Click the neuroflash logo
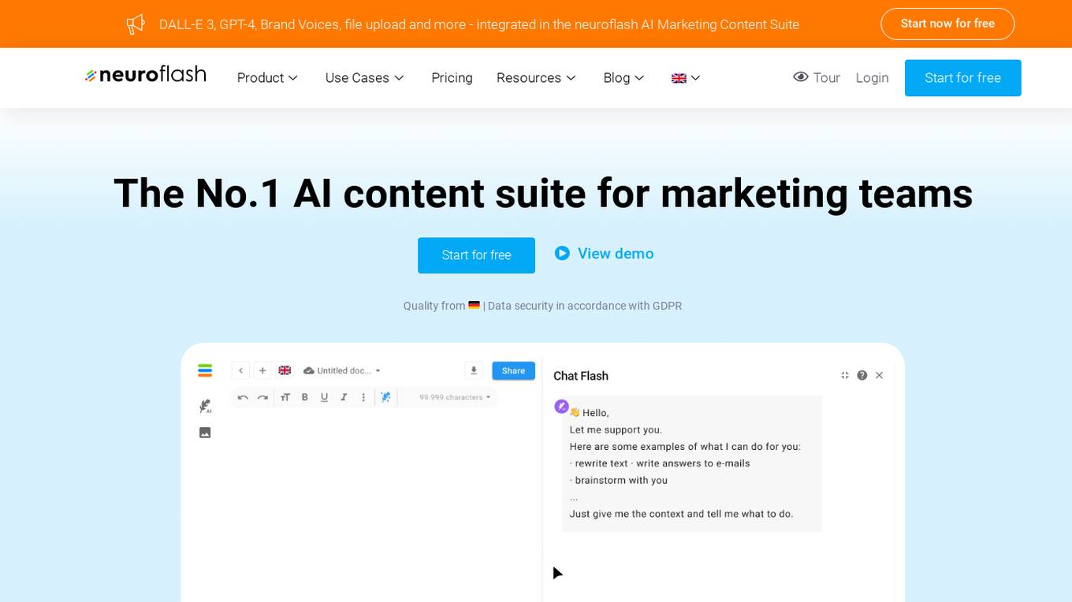The image size is (1072, 602). click(146, 75)
